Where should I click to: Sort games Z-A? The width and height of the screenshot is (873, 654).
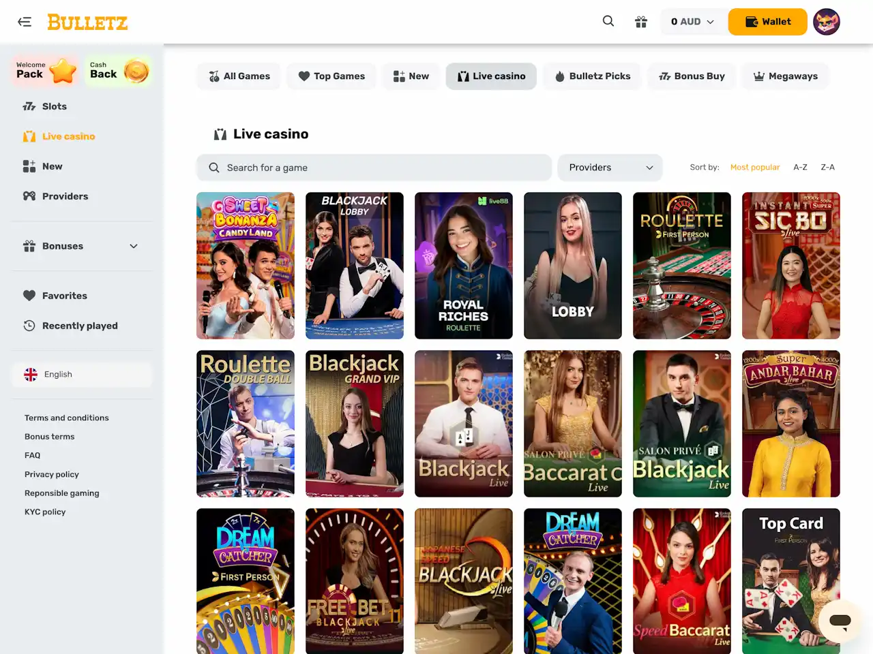click(827, 168)
